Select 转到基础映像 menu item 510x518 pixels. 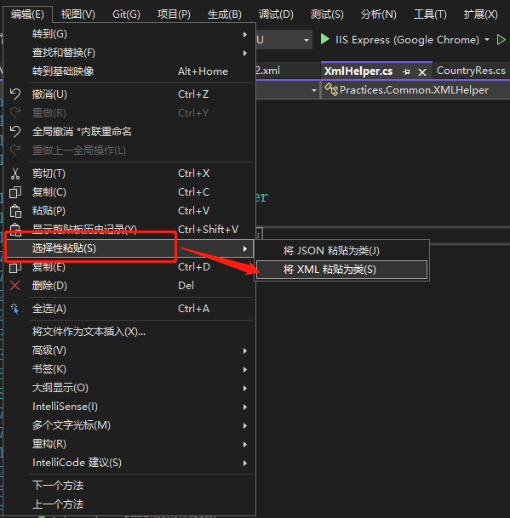coord(129,71)
